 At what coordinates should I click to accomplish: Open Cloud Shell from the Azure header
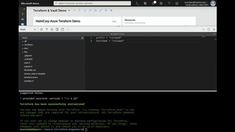click(x=137, y=3)
